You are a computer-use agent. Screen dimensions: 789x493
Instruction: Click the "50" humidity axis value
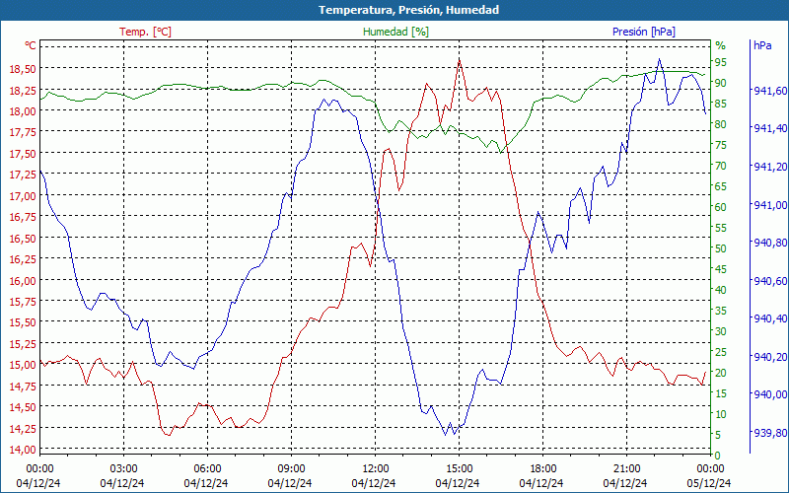721,248
